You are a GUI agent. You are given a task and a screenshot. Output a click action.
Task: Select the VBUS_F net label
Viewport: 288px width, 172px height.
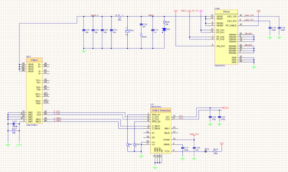[x=95, y=15]
